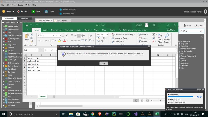
Task: Increase font size icon in Excel
Action: 63,36
